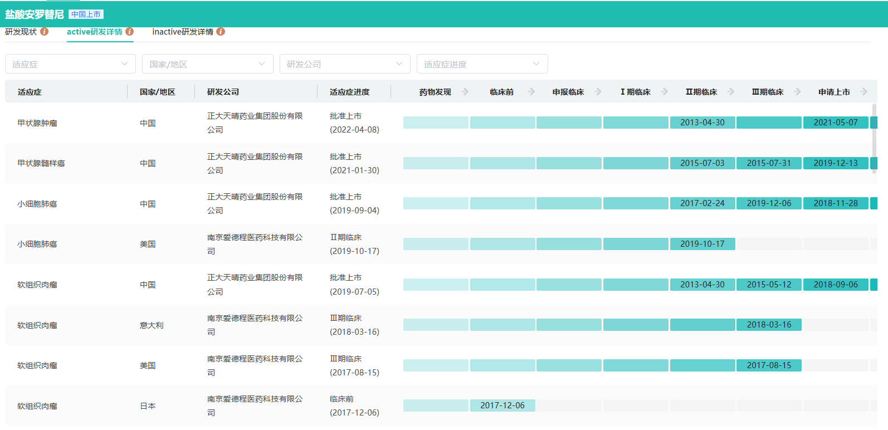
Task: Expand the 适应症进度 filter dropdown
Action: [482, 64]
